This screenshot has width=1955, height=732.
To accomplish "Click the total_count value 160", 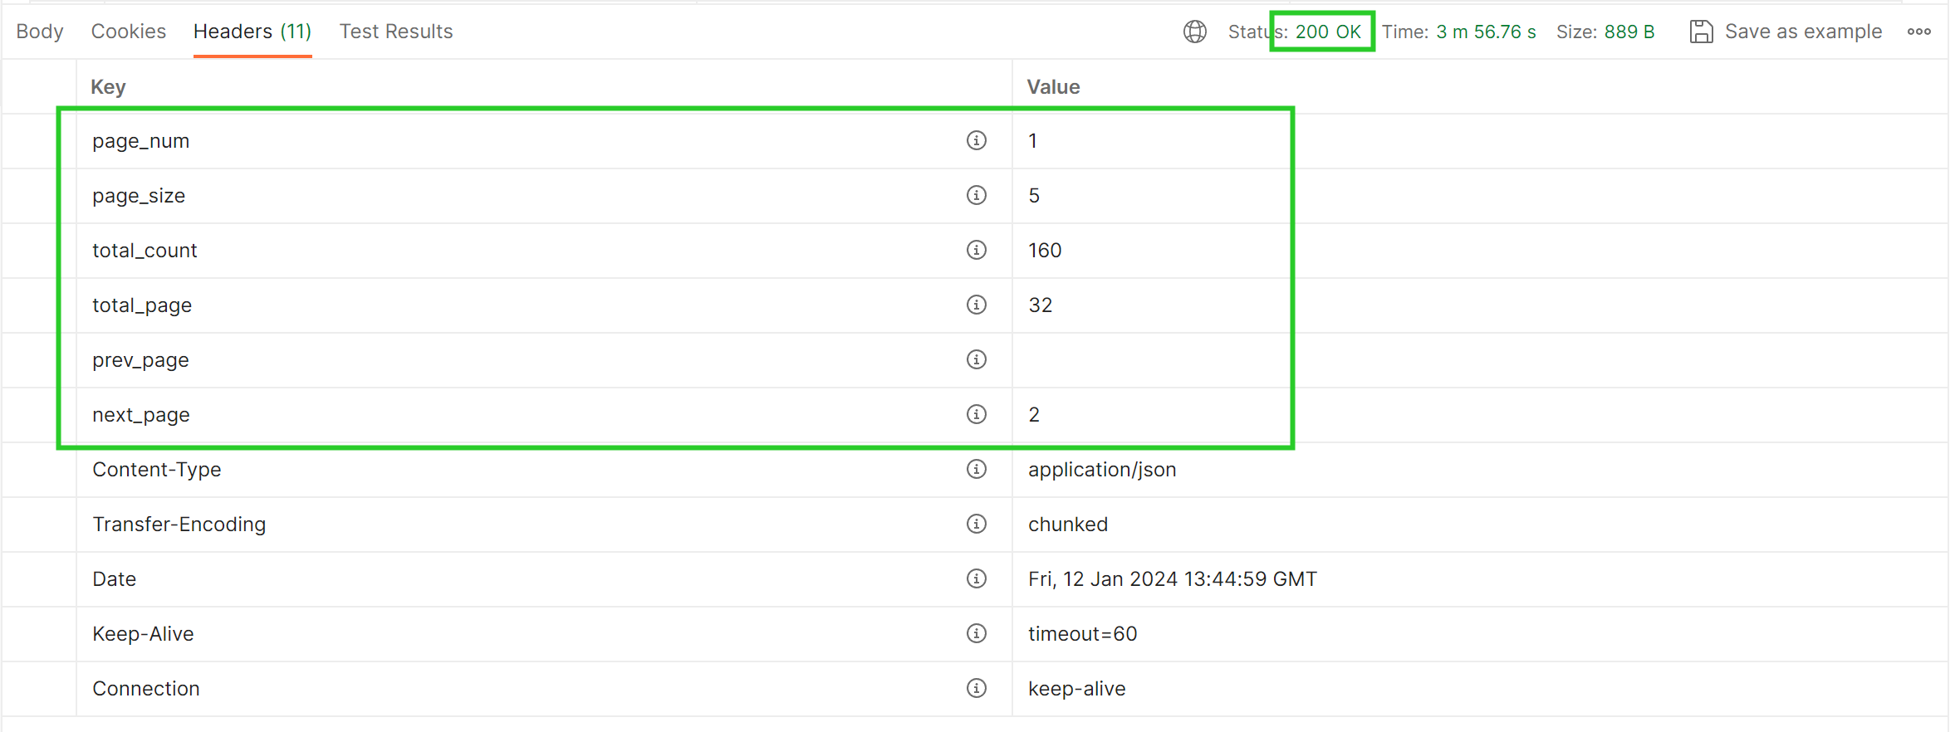I will 1045,250.
